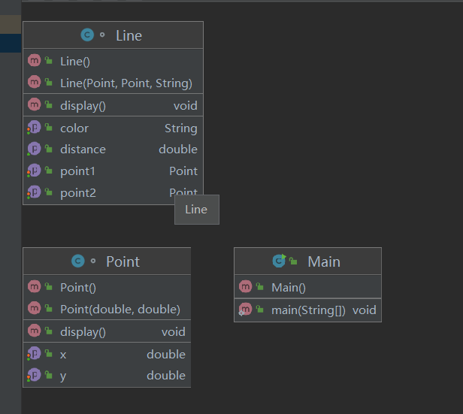Click the Point class icon in header
This screenshot has width=463, height=414.
pos(77,261)
